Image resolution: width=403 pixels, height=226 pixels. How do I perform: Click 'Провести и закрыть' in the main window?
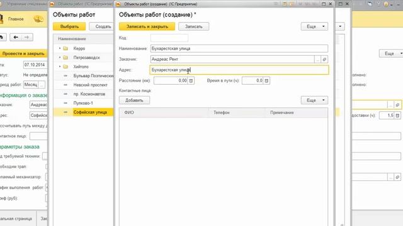coord(23,53)
